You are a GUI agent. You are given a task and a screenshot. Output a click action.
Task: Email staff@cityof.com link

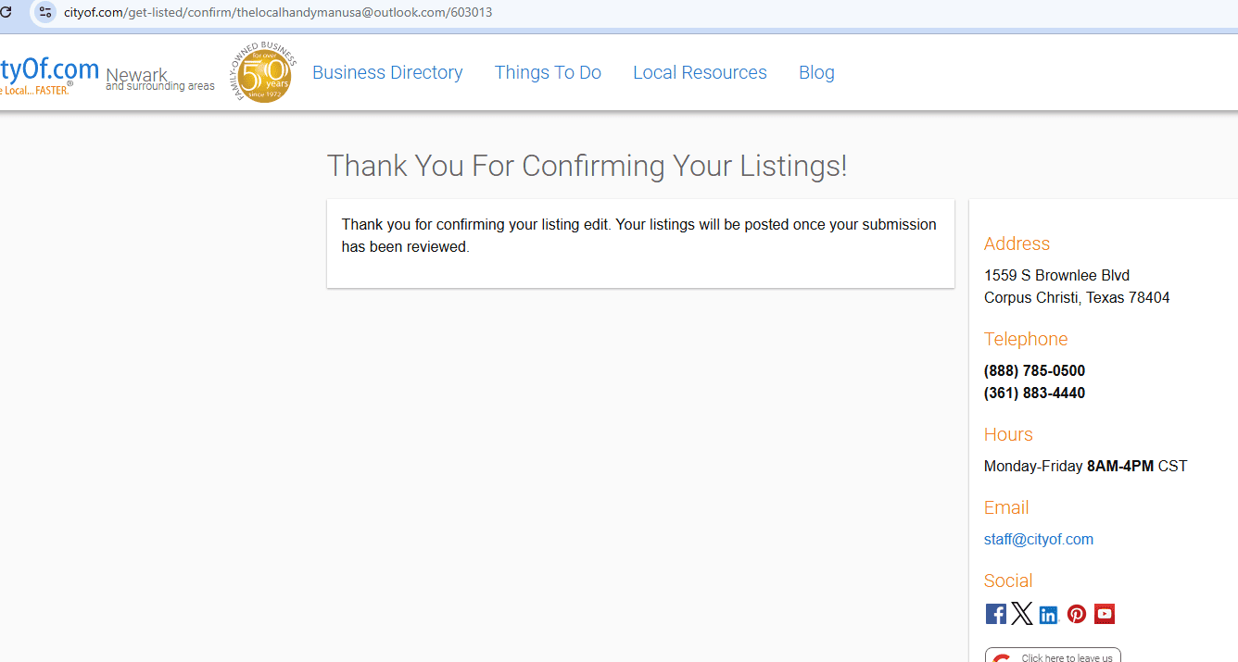(x=1038, y=539)
